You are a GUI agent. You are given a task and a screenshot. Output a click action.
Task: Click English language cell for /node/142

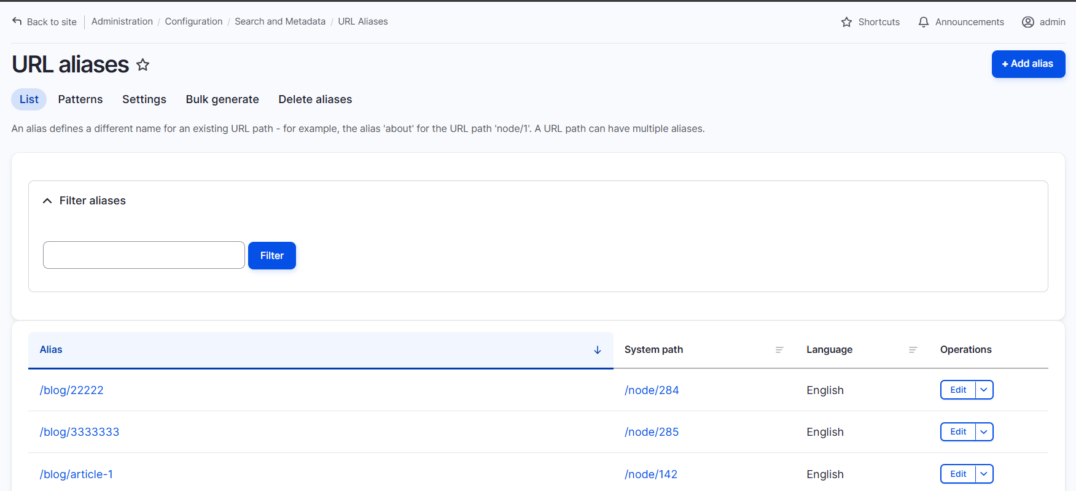tap(825, 474)
